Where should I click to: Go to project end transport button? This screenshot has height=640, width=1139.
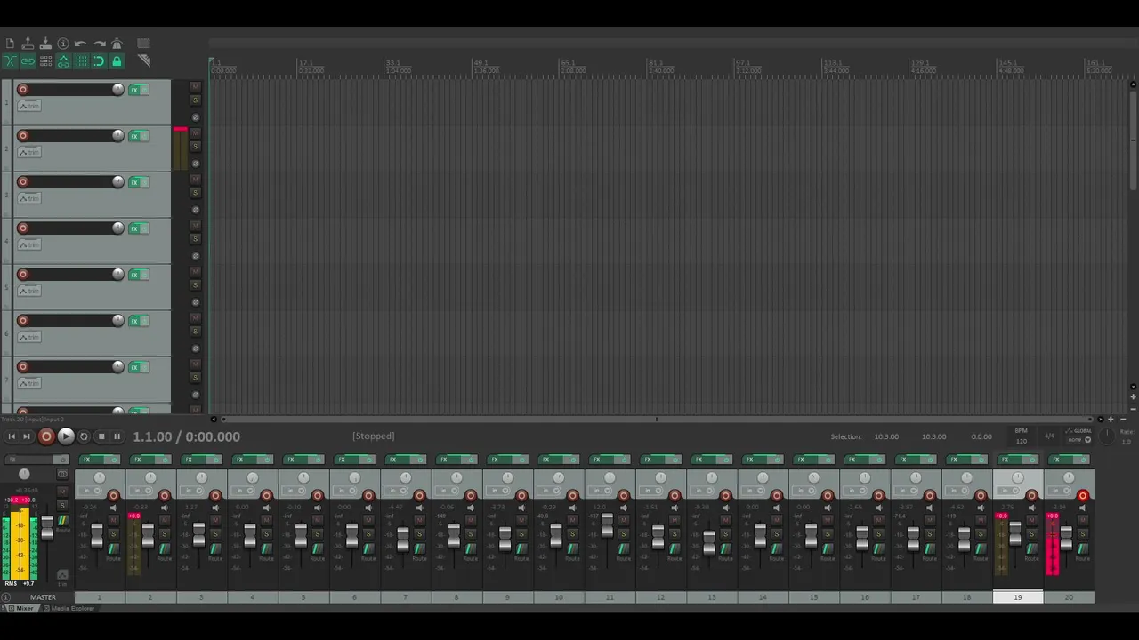click(x=27, y=436)
